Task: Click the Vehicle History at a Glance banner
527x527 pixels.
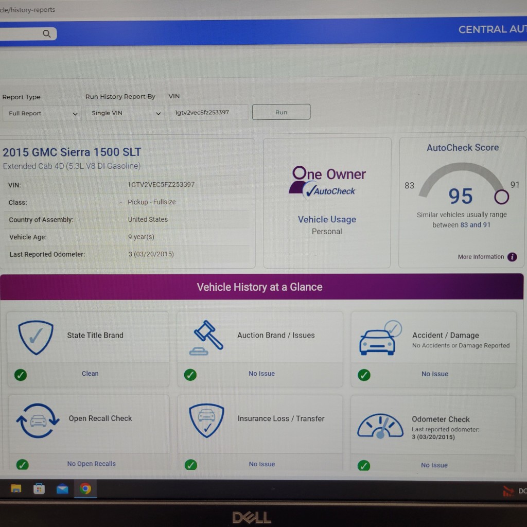Action: pyautogui.click(x=262, y=287)
